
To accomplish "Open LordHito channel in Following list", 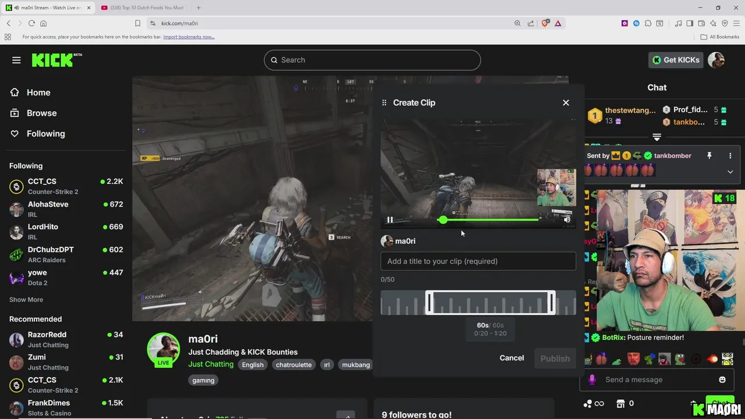I will pos(66,232).
